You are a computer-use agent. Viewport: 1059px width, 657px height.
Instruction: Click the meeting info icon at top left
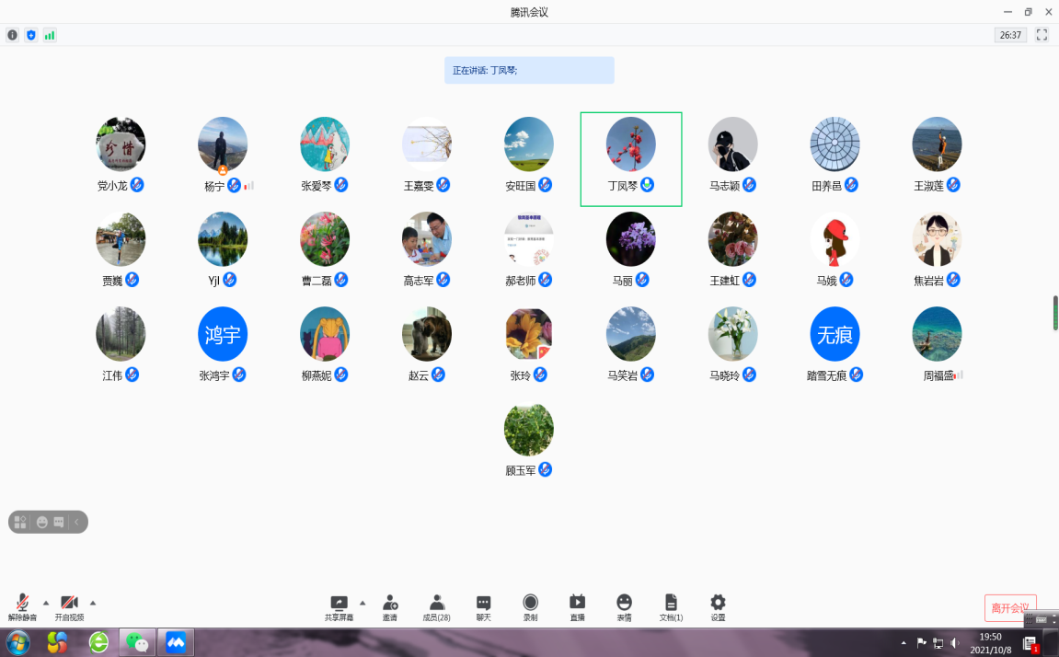tap(13, 35)
